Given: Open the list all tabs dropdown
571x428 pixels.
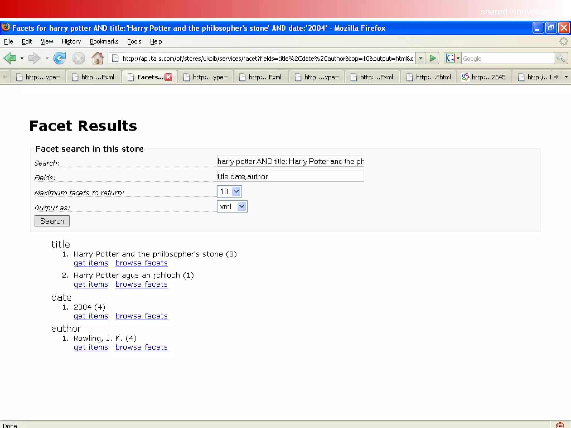Looking at the screenshot, I should click(x=566, y=77).
